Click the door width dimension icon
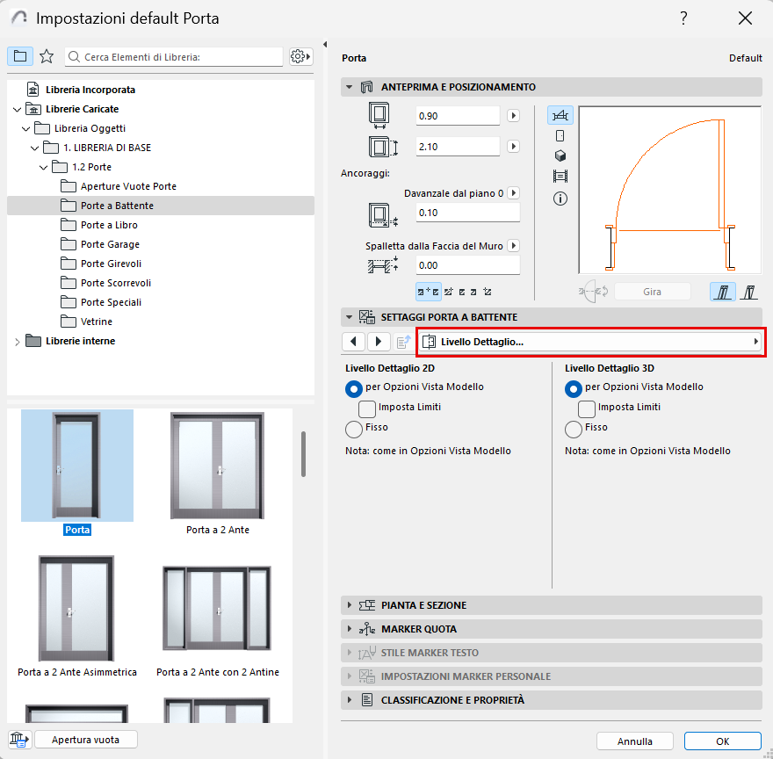773x759 pixels. click(x=379, y=115)
